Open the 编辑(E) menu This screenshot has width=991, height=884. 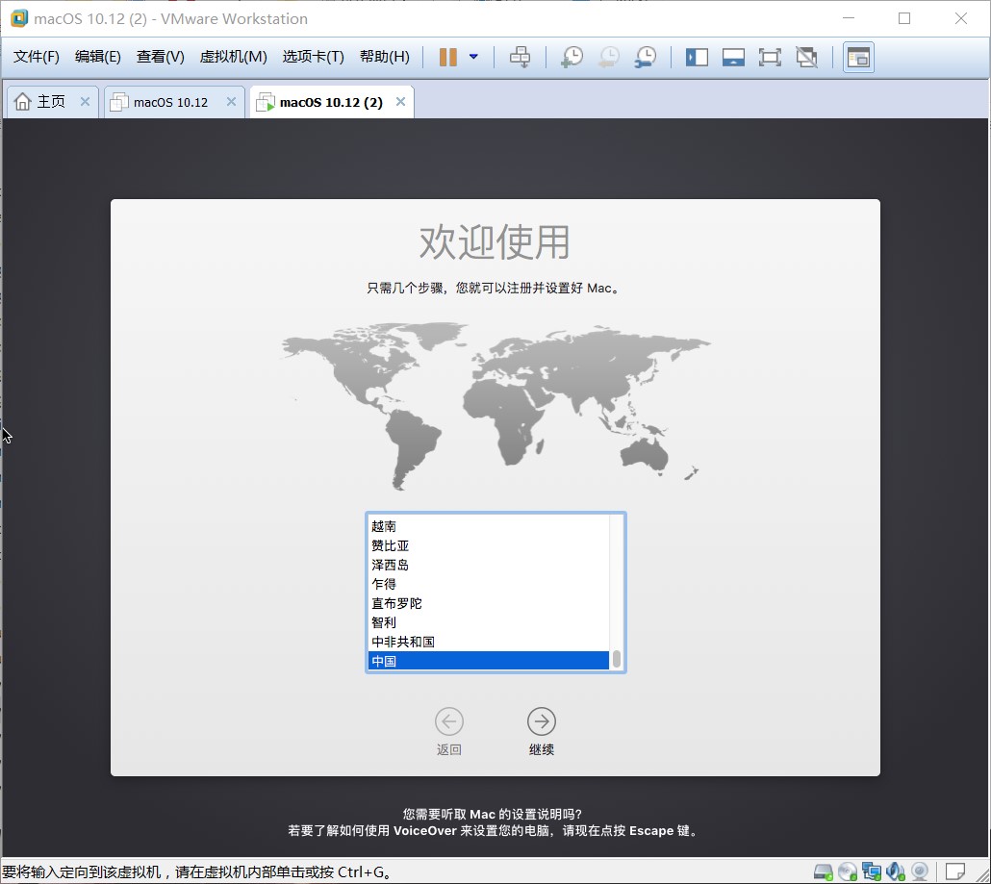pos(97,57)
